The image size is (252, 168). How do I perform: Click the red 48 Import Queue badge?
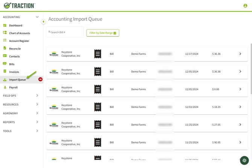[x=40, y=79]
